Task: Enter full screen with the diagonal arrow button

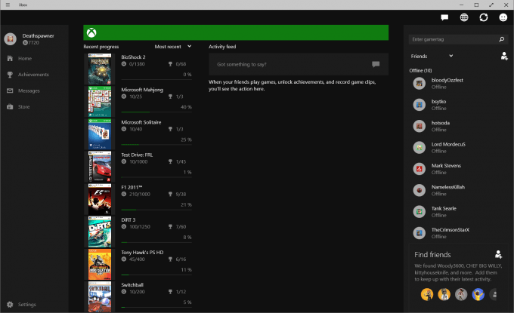Action: (491, 5)
